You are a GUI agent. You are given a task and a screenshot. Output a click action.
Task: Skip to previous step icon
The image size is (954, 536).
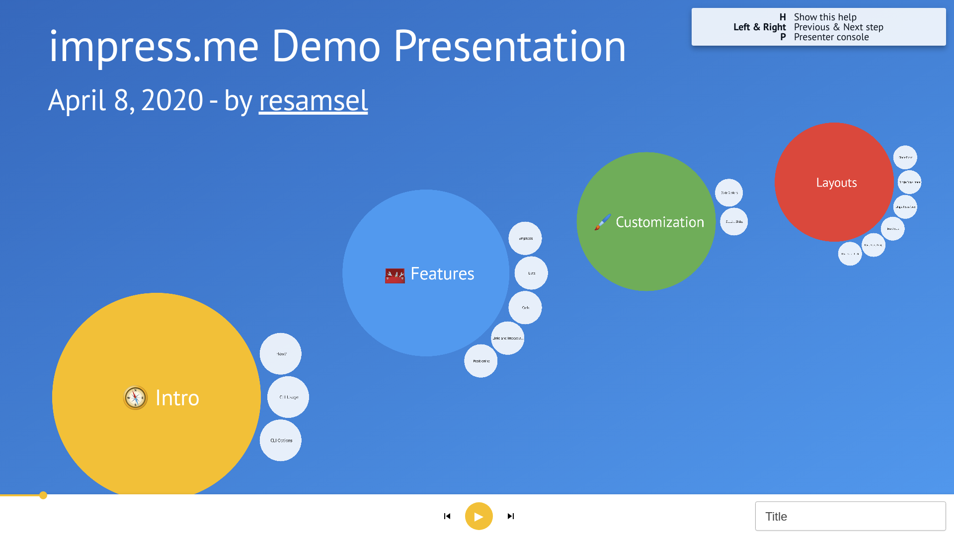(447, 516)
